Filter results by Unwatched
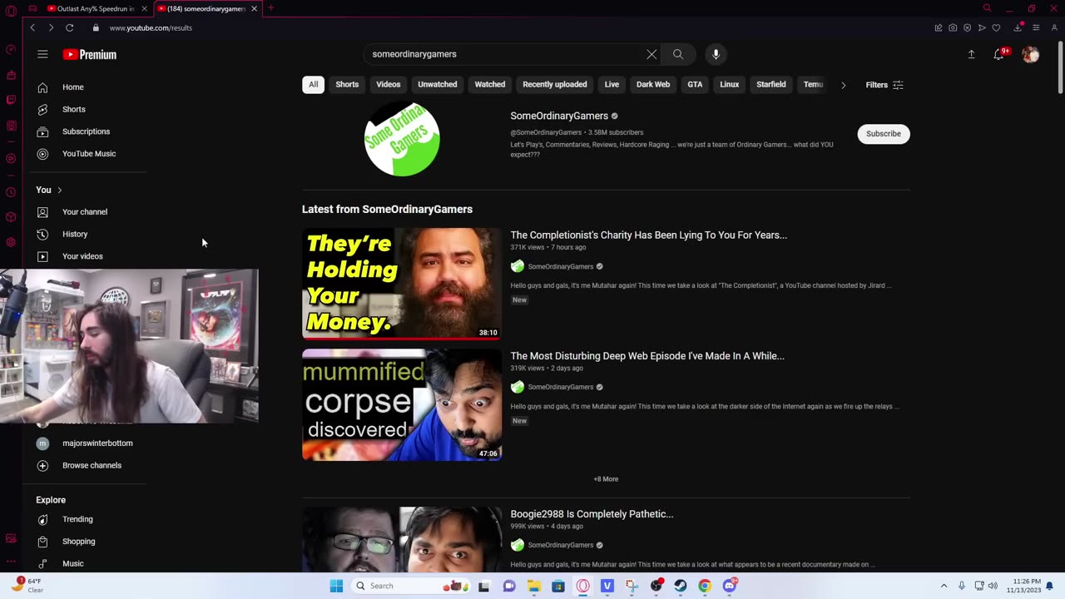This screenshot has height=599, width=1065. (x=437, y=84)
